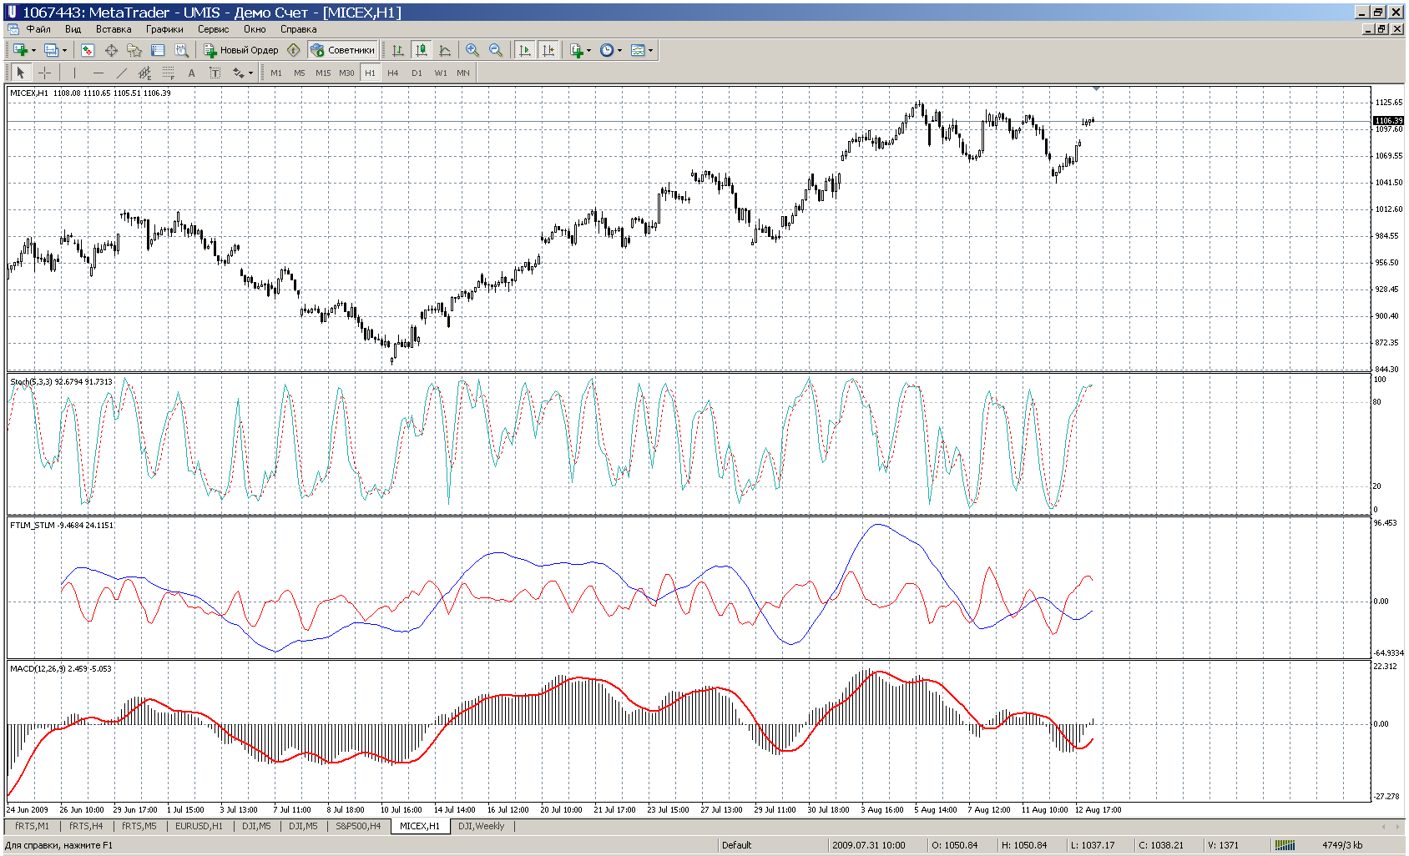
Task: Click the connection status traffic indicator
Action: [1285, 845]
